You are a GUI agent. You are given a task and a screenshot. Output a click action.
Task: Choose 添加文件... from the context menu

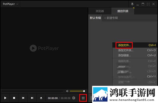pyautogui.click(x=135, y=45)
